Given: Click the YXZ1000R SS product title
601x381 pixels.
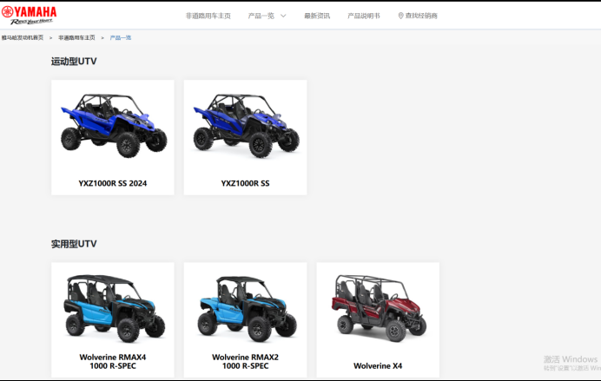Looking at the screenshot, I should pos(245,183).
